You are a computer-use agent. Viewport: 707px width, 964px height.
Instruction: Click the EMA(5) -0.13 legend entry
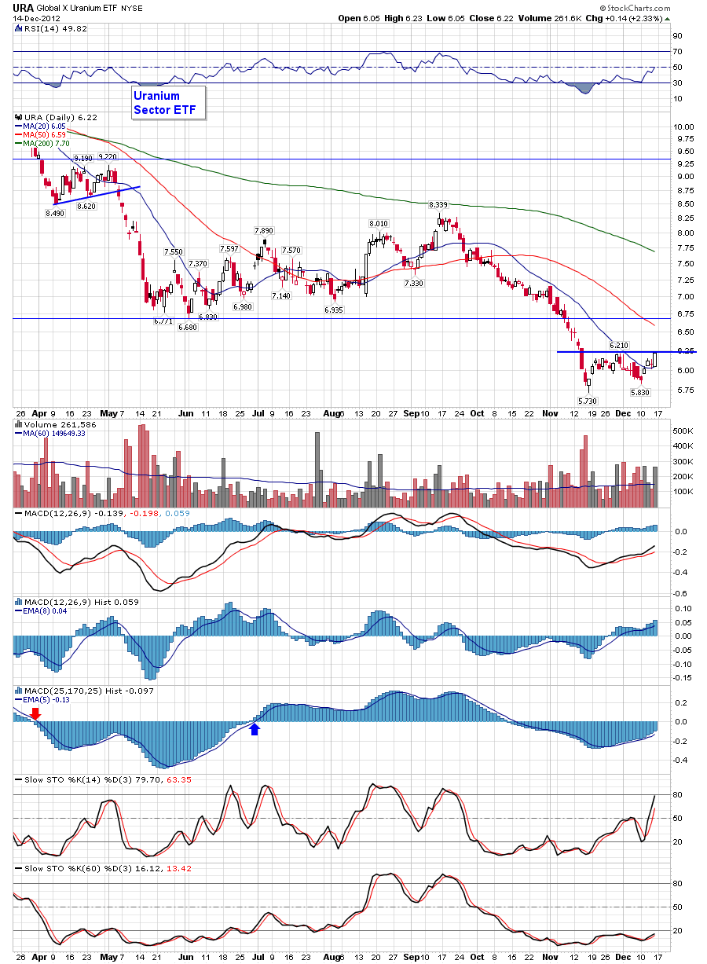42,699
